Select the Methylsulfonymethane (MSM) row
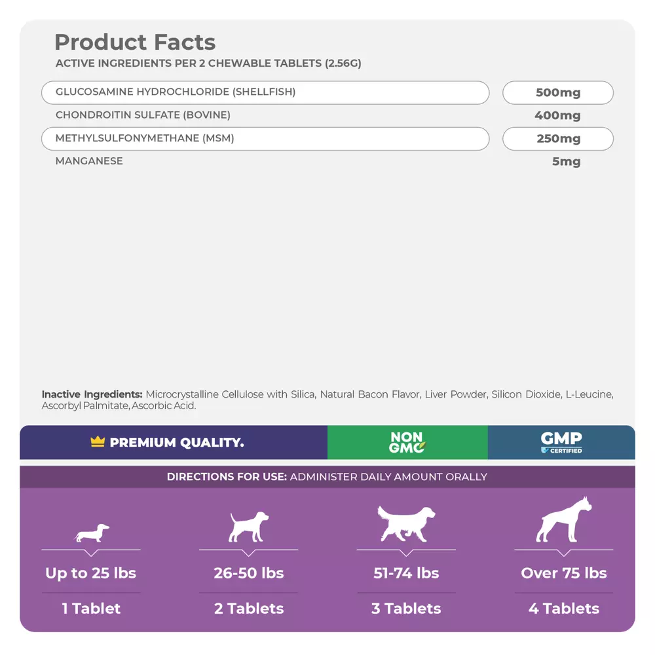Screen dimensions: 655x655 point(265,138)
